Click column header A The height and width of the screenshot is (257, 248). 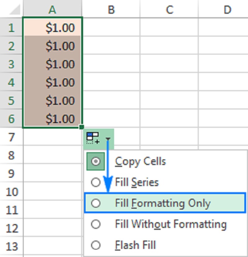coord(52,9)
